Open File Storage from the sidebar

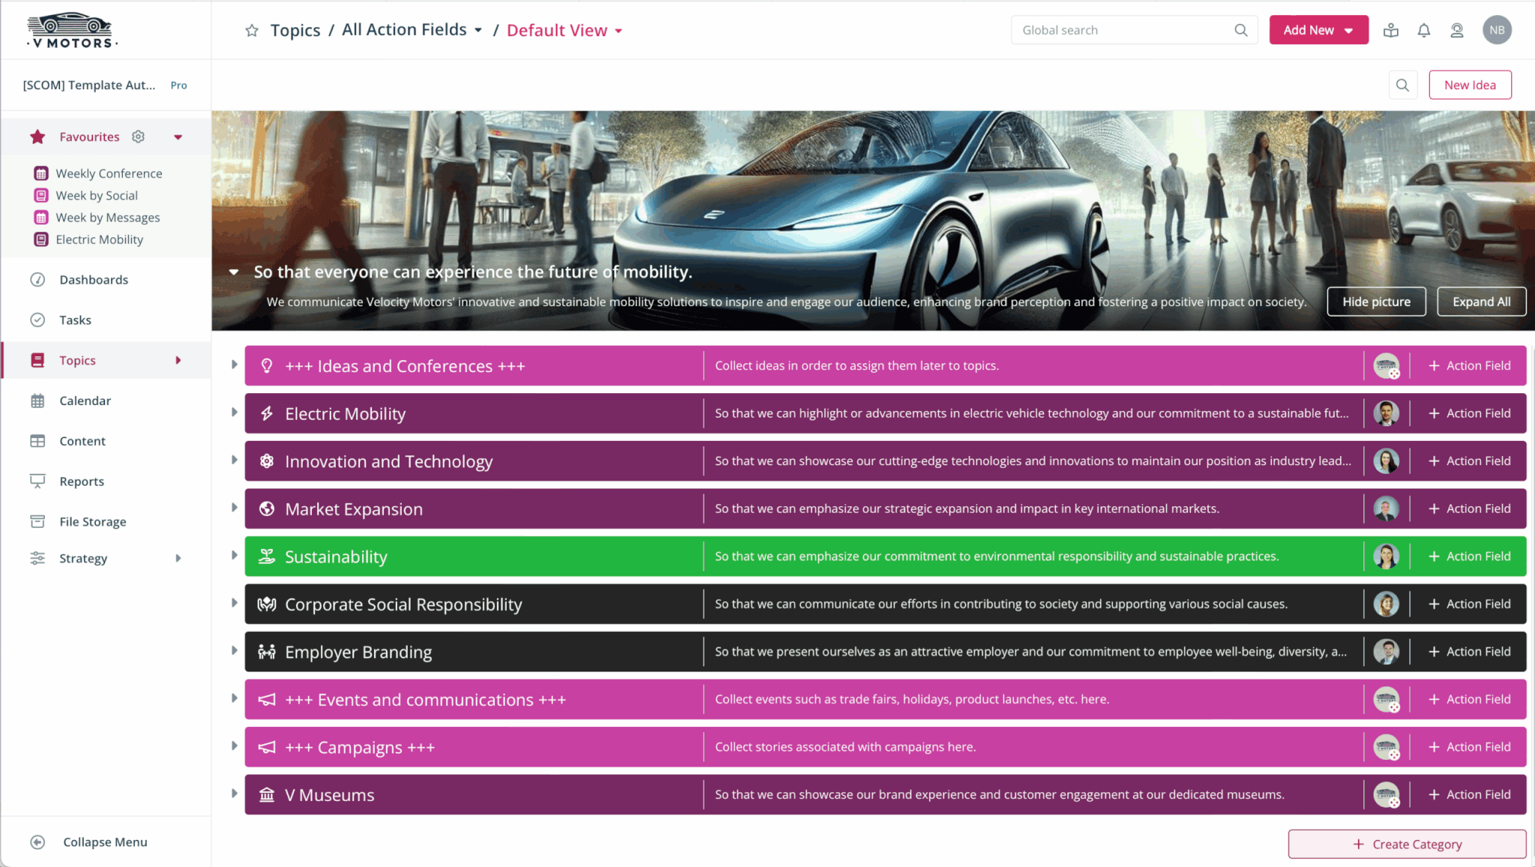click(x=92, y=521)
